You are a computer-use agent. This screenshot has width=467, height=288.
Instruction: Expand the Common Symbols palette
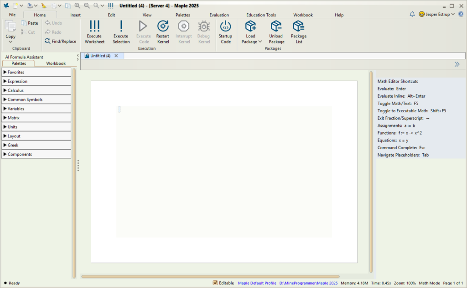pyautogui.click(x=36, y=99)
